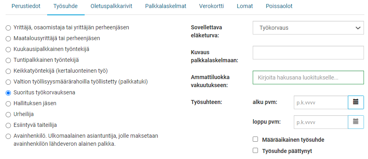This screenshot has width=368, height=159.
Task: Open the Oletuspalkkarivit tab
Action: [x=112, y=6]
